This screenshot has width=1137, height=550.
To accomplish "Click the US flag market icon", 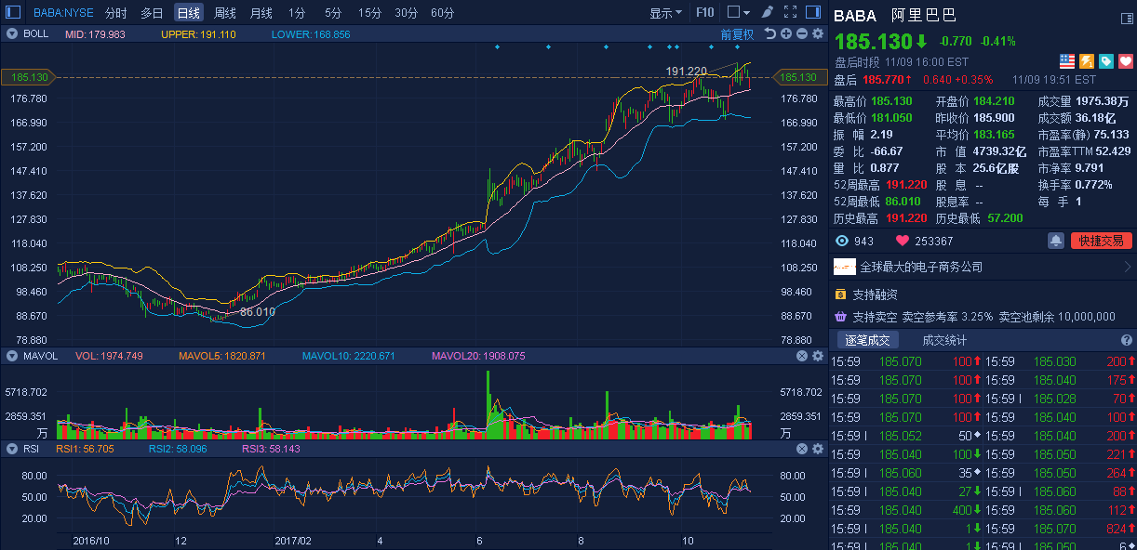I will pos(1067,60).
